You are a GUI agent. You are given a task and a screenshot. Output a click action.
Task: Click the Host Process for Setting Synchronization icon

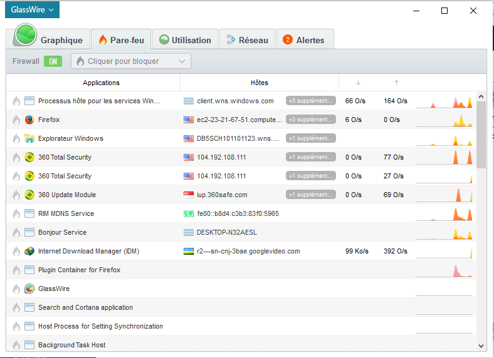point(29,326)
